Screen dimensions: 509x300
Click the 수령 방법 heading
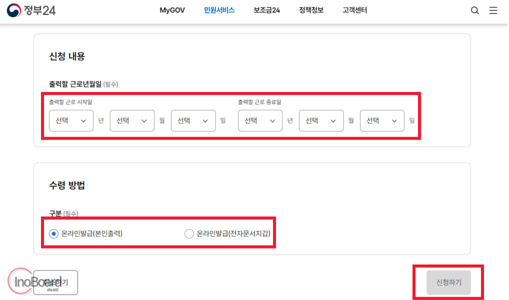tap(67, 185)
